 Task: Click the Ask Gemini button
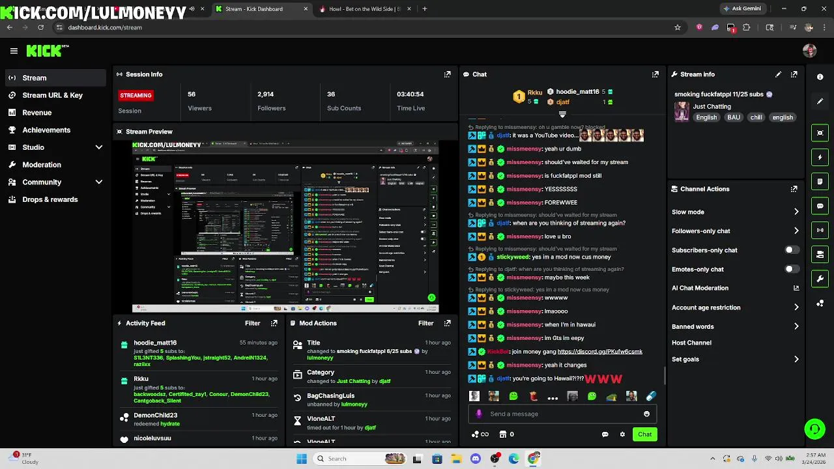pos(741,8)
